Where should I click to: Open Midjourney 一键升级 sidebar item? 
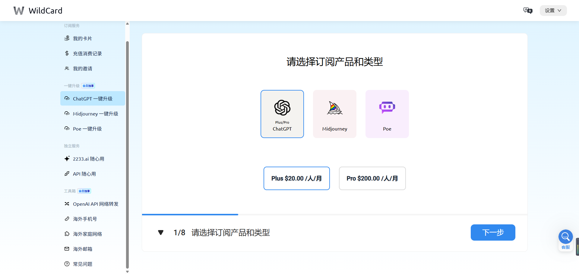coord(93,114)
